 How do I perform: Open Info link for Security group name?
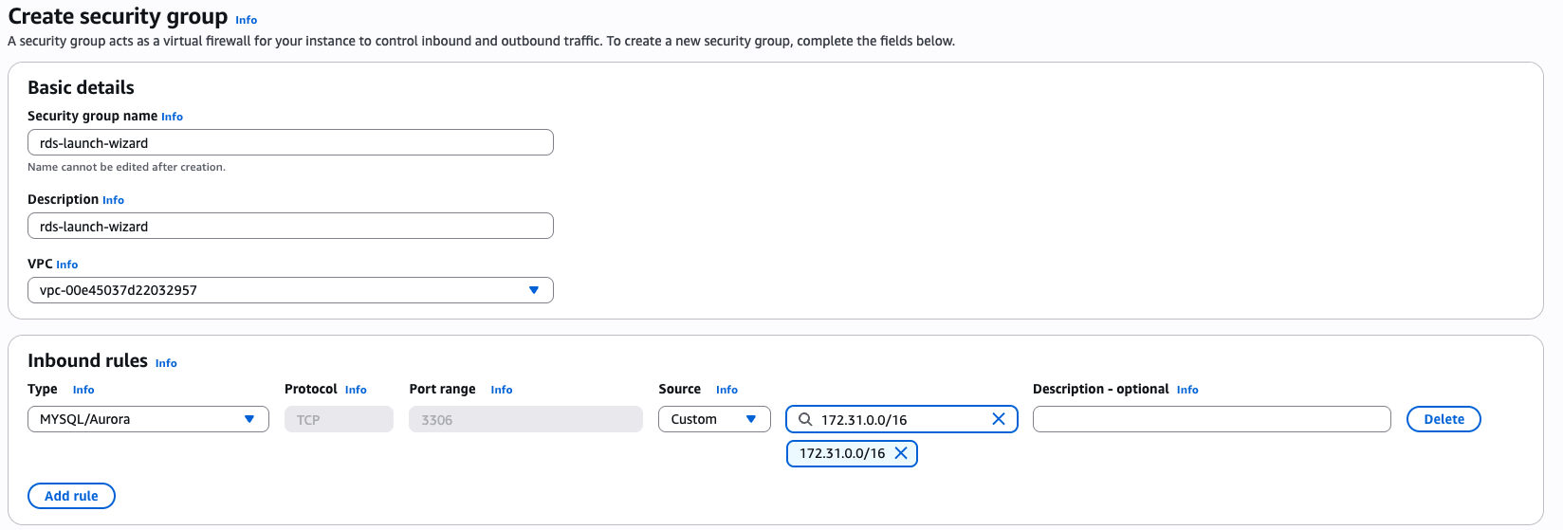pyautogui.click(x=172, y=117)
